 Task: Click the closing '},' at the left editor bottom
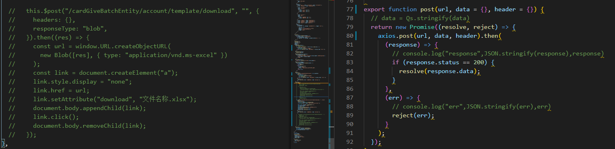tap(4, 143)
